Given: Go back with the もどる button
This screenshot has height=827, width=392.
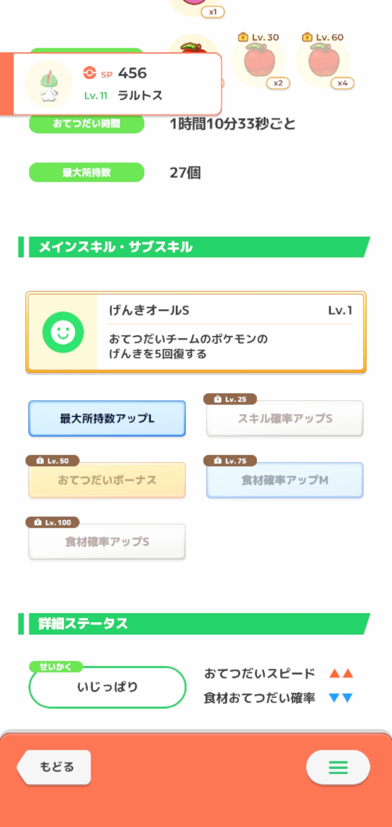Looking at the screenshot, I should (54, 767).
